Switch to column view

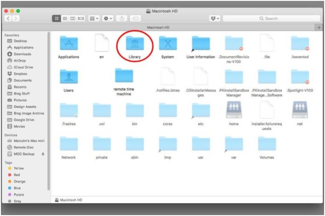(73, 18)
